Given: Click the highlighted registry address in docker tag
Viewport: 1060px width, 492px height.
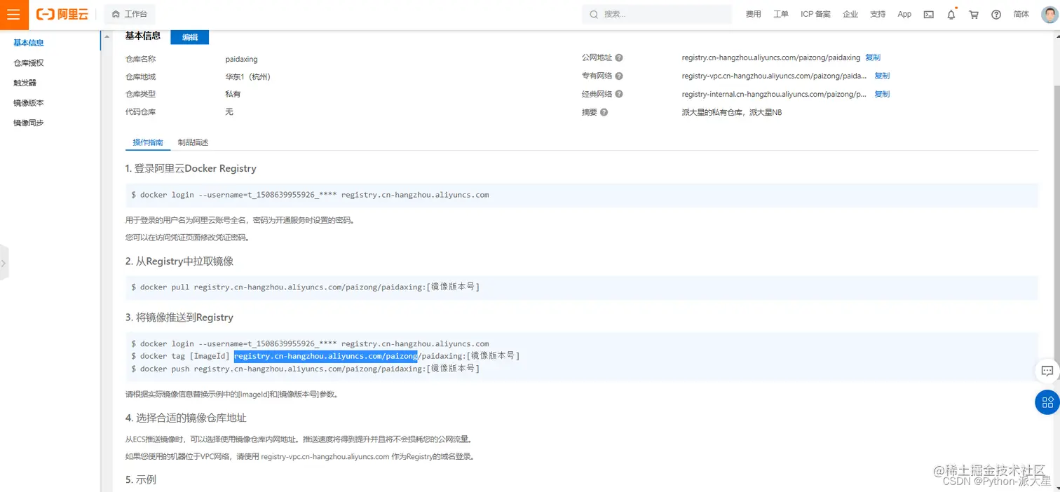Looking at the screenshot, I should tap(325, 356).
